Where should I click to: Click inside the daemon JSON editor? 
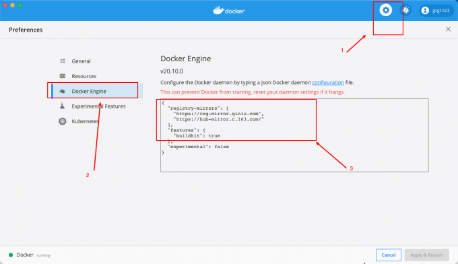tap(294, 135)
